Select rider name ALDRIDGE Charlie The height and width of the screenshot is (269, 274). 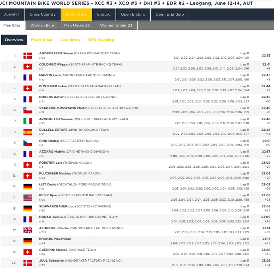coord(54,228)
